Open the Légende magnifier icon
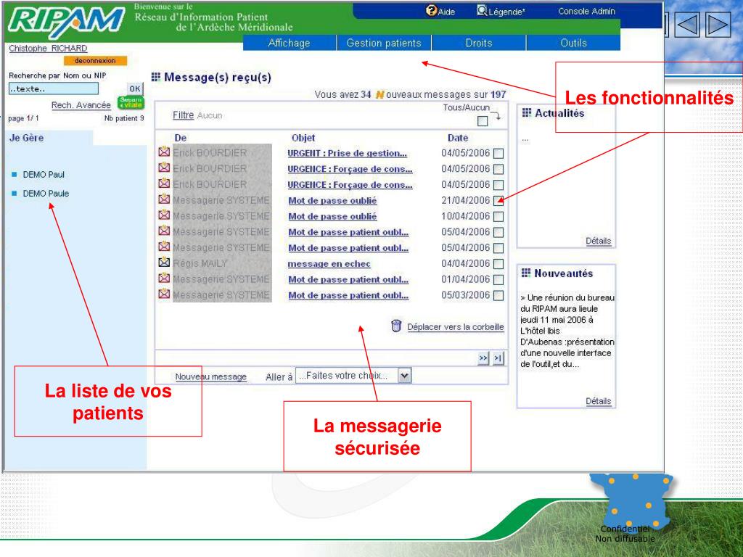This screenshot has height=557, width=743. coord(482,10)
